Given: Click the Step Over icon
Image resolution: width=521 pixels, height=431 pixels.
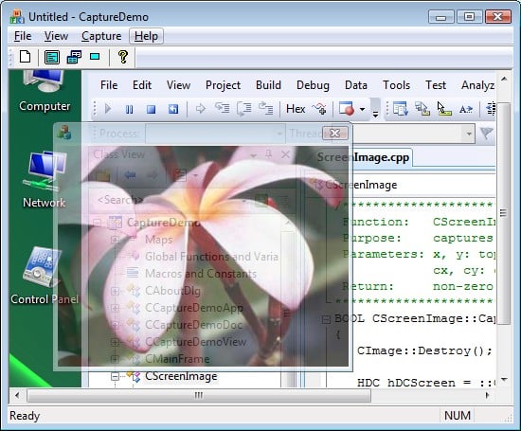Looking at the screenshot, I should (243, 109).
